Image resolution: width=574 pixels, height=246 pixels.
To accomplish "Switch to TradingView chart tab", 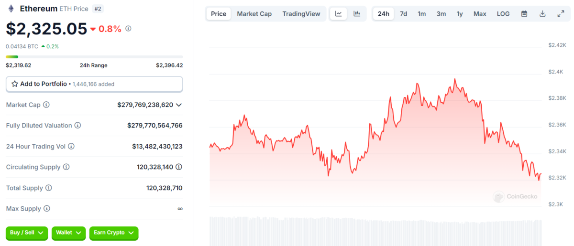I will [x=301, y=14].
